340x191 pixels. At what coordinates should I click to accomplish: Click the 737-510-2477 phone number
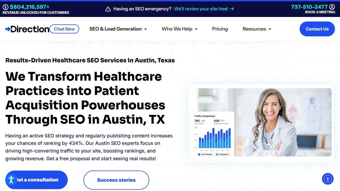tap(309, 7)
